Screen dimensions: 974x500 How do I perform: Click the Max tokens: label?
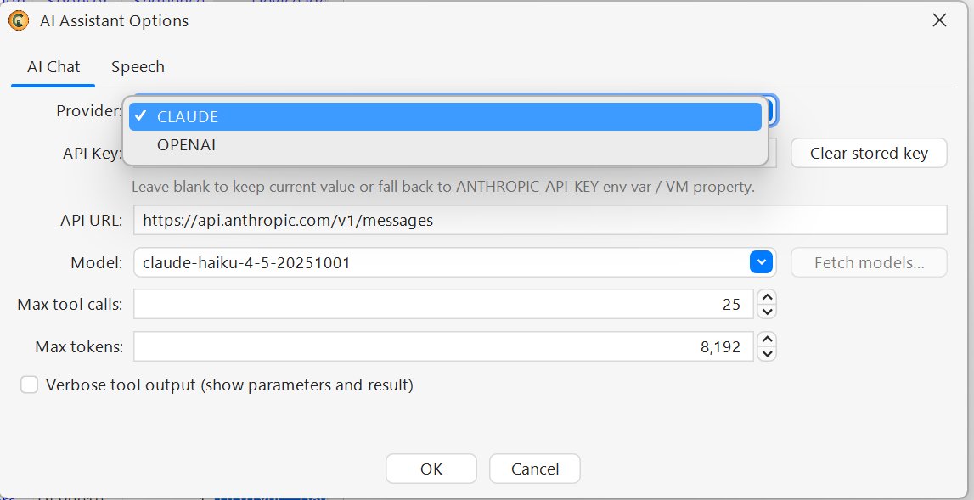[x=79, y=346]
